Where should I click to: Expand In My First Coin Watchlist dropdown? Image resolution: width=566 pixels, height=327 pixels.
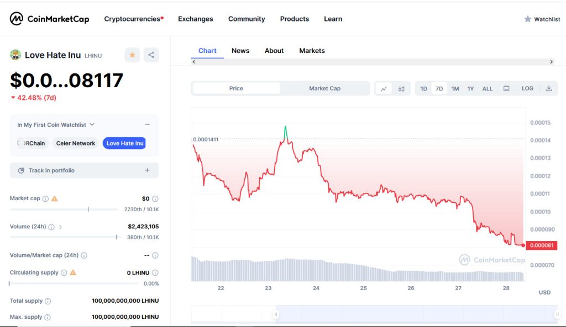56,125
